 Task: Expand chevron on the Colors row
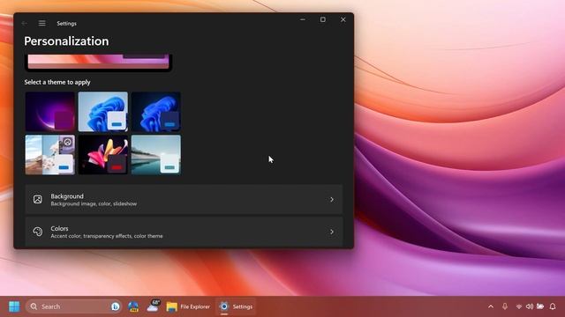click(x=332, y=232)
